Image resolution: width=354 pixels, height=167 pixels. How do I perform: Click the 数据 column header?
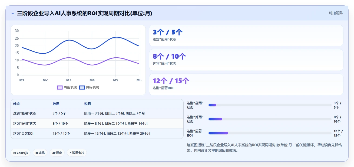[56, 104]
